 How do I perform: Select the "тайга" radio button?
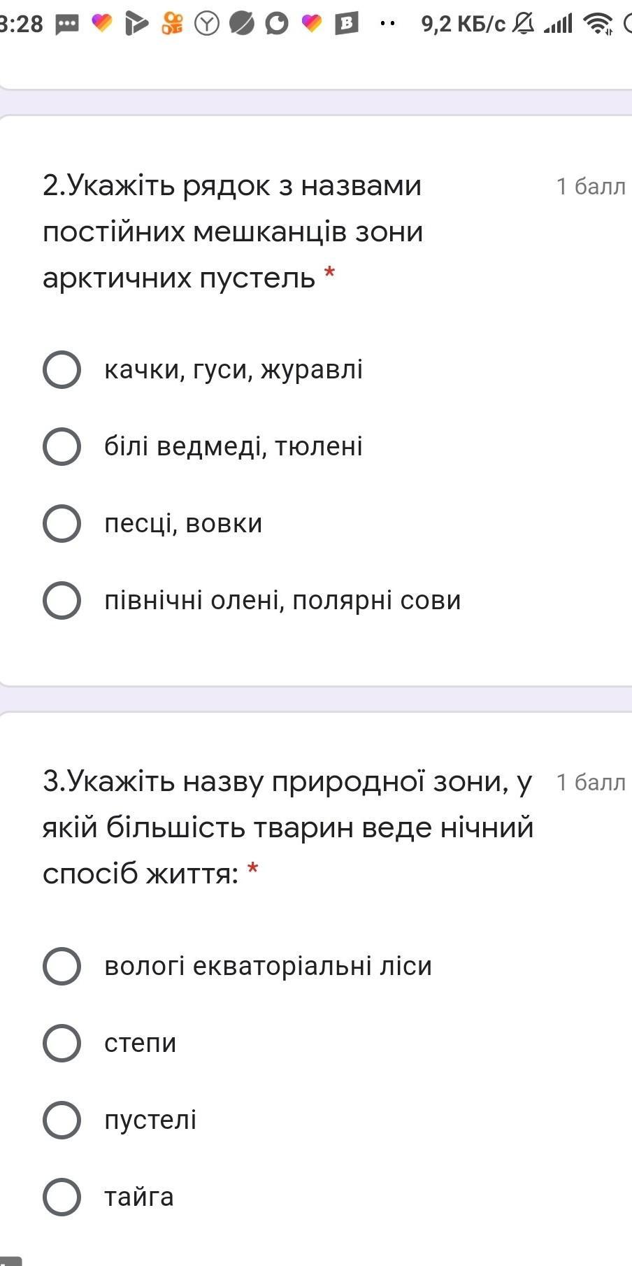click(x=62, y=1197)
